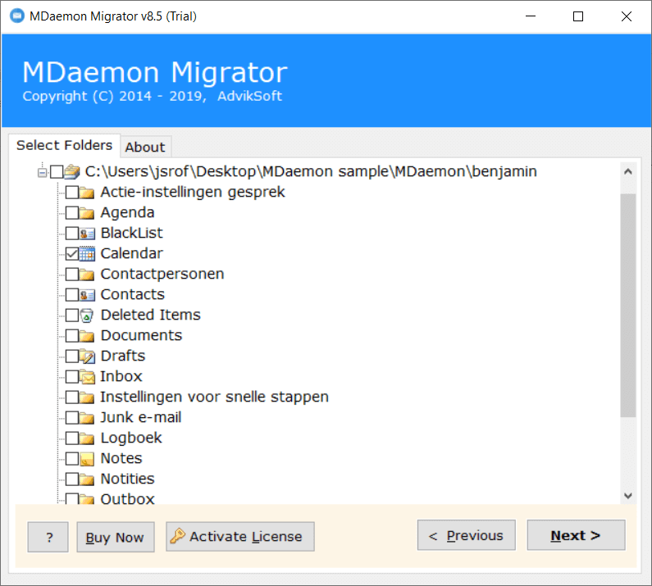Select the root path benjamin label

[x=311, y=171]
